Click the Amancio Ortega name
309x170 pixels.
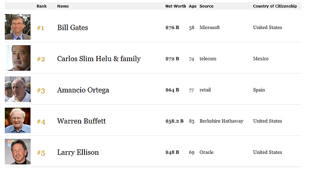coord(83,90)
